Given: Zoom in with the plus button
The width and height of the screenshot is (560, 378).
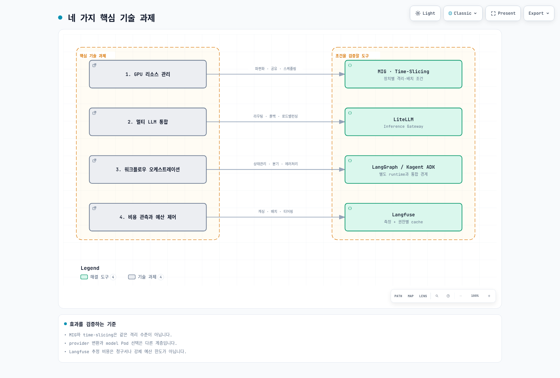Looking at the screenshot, I should click(489, 296).
